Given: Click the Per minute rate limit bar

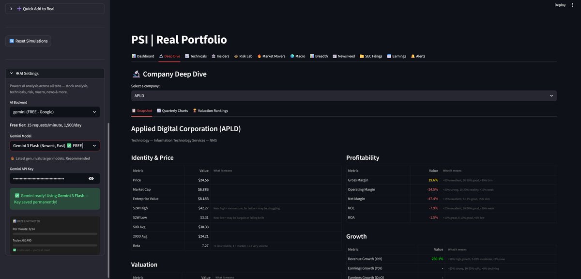Looking at the screenshot, I should [55, 233].
